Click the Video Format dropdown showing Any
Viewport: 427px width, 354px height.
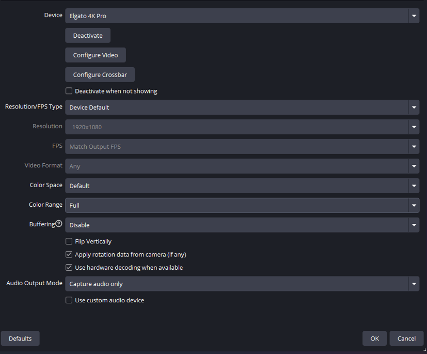pos(242,166)
